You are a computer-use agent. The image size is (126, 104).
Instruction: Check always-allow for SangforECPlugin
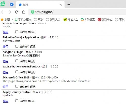point(17,61)
